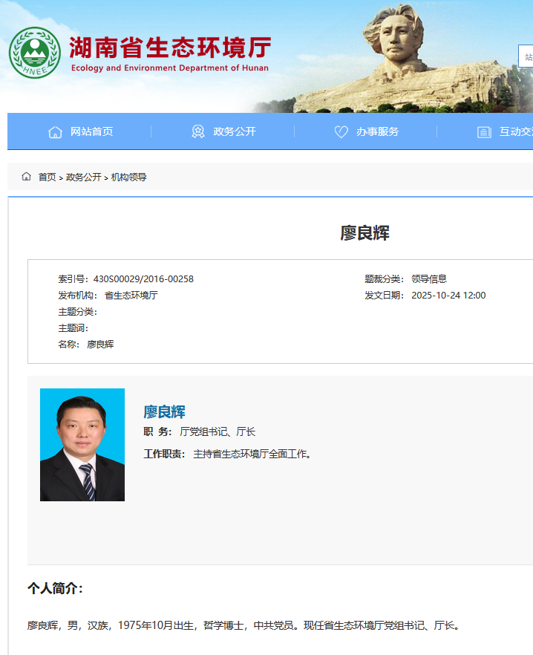This screenshot has width=533, height=655.
Task: Click the badge icon beside 政务公开
Action: click(x=197, y=132)
